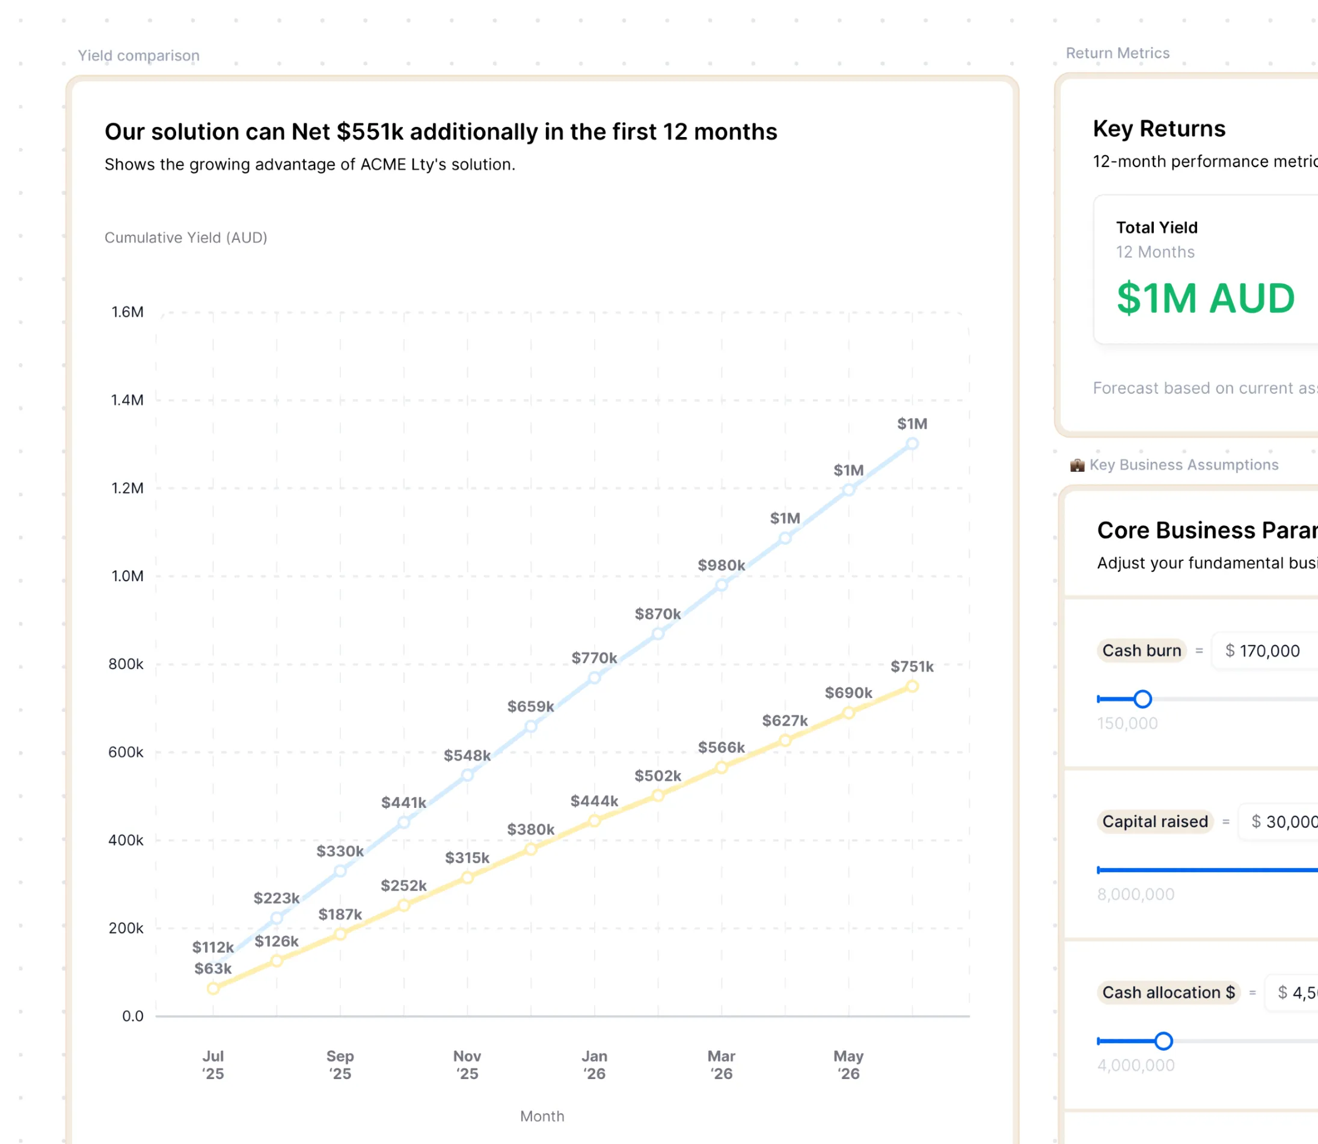This screenshot has height=1144, width=1318.
Task: Click the $548k blue data point
Action: click(x=467, y=775)
